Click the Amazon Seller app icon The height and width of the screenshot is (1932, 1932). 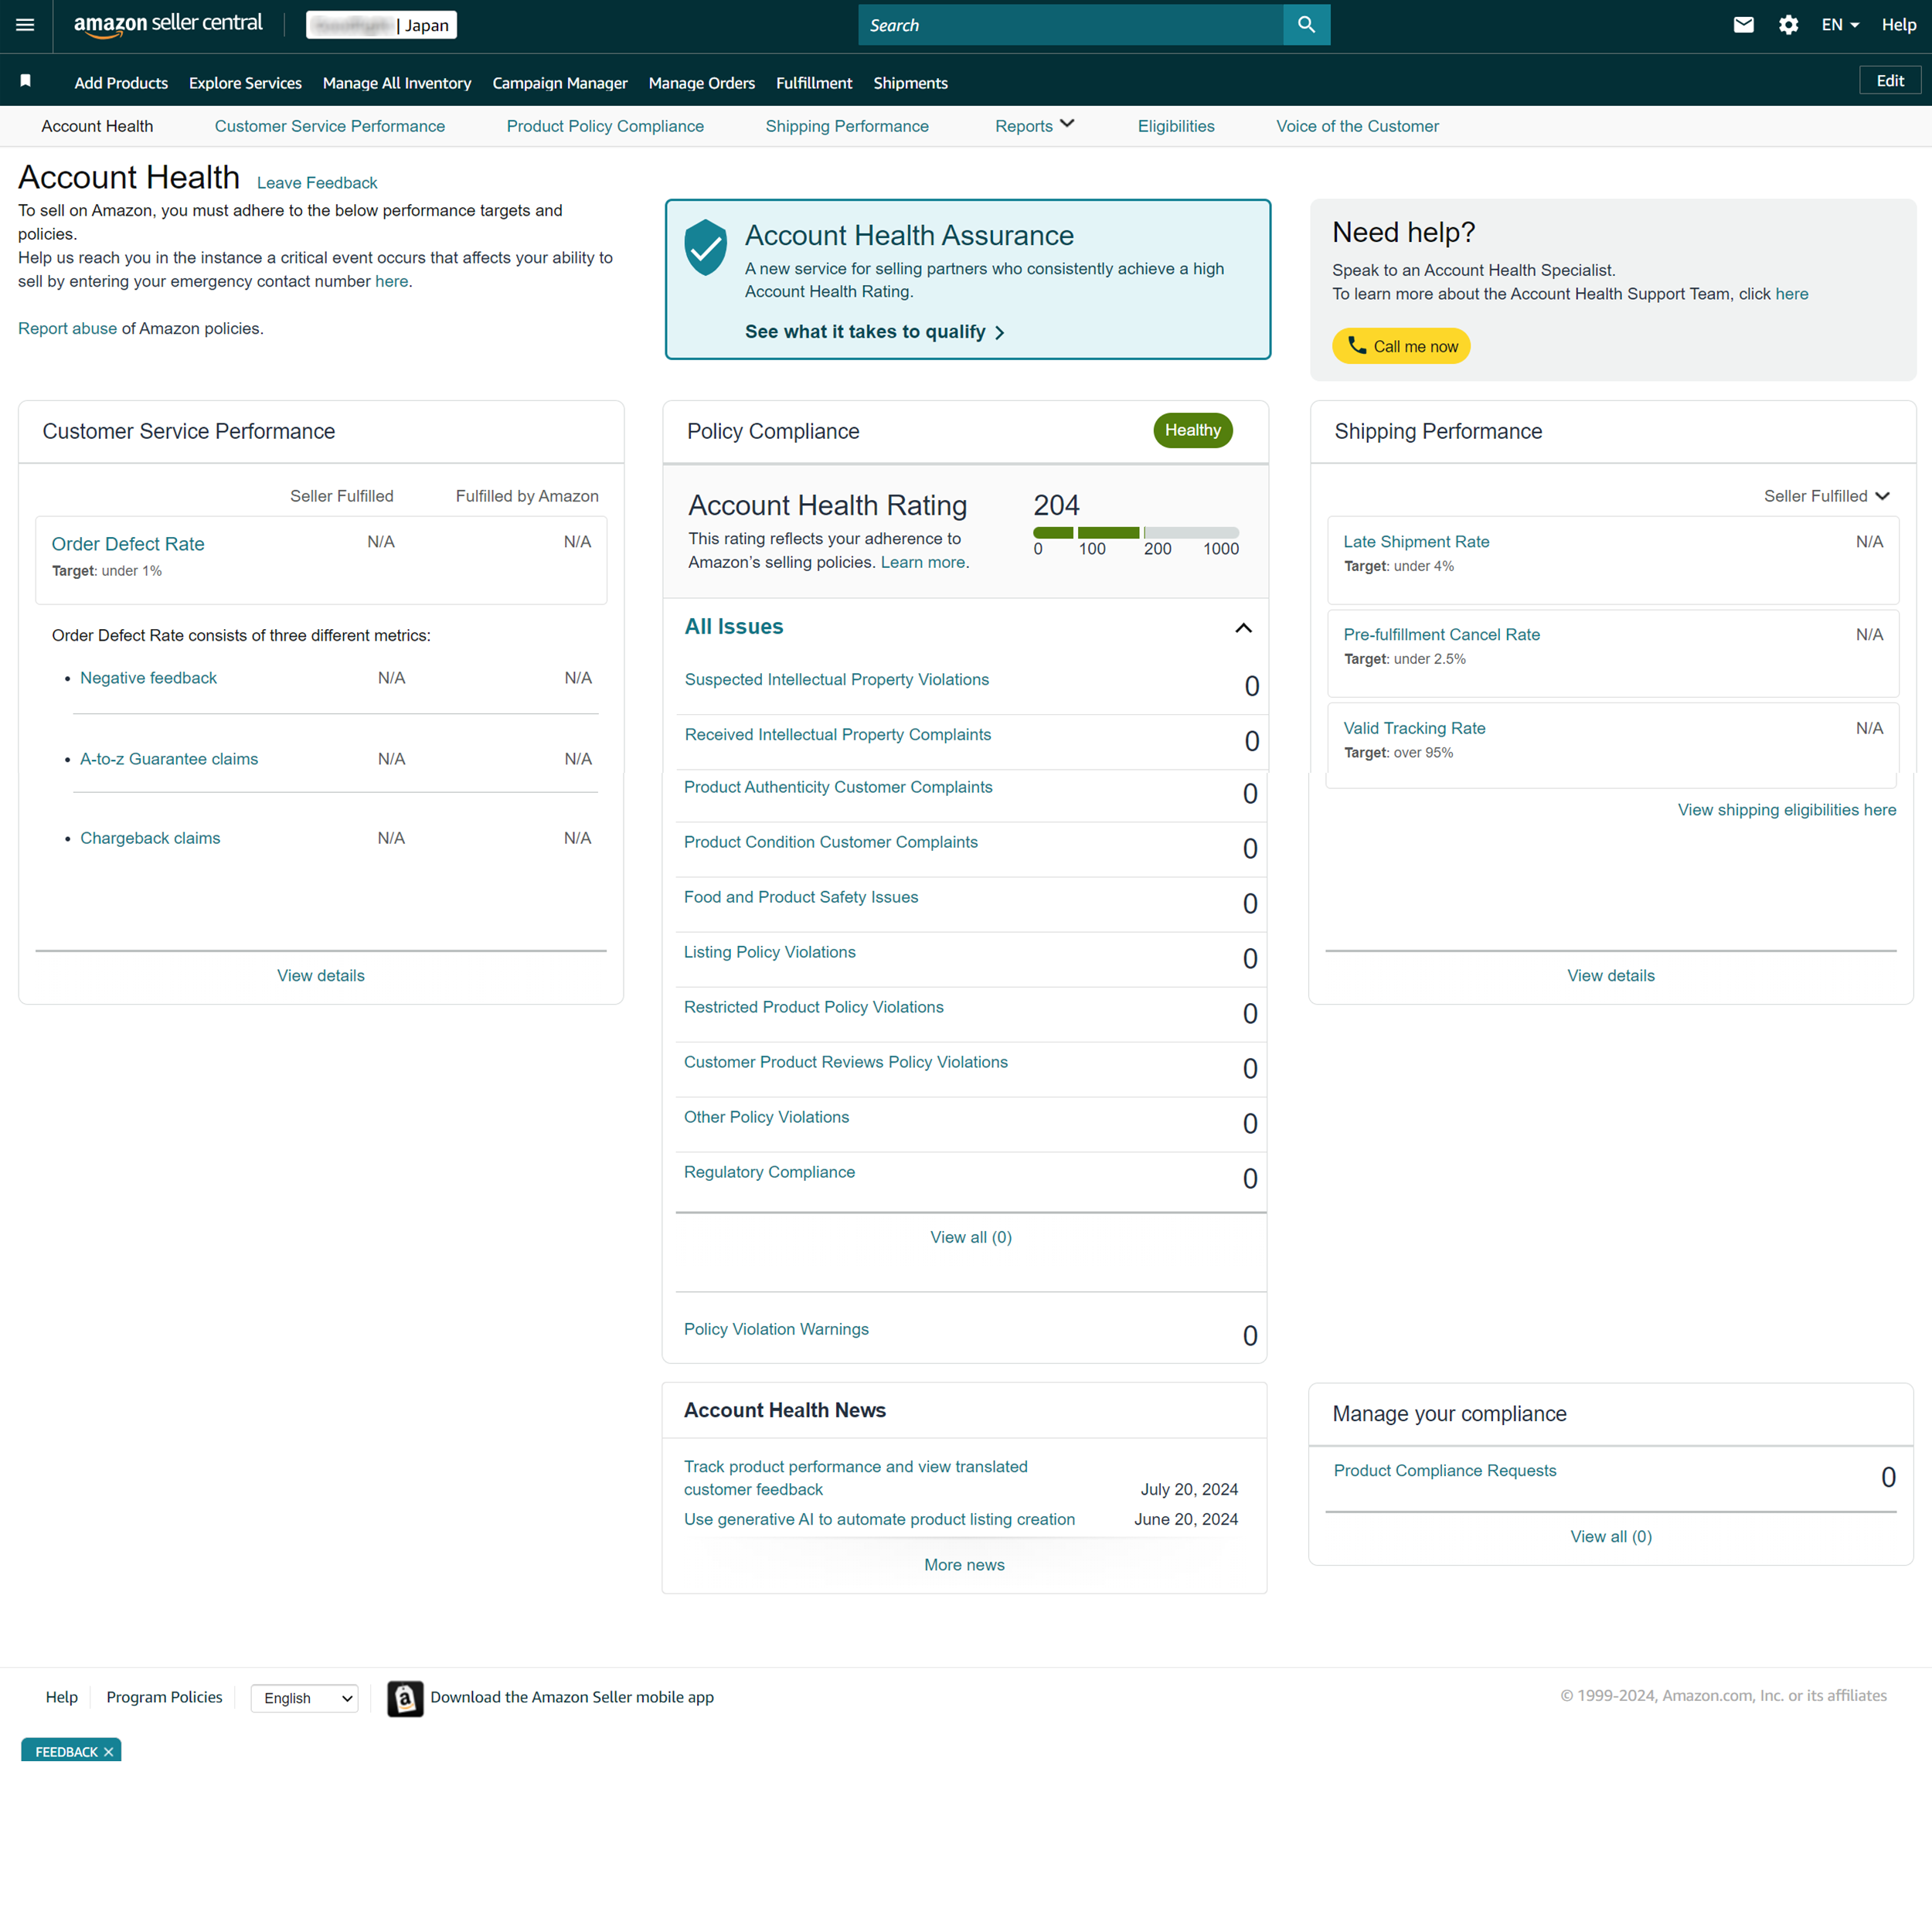[x=405, y=1698]
